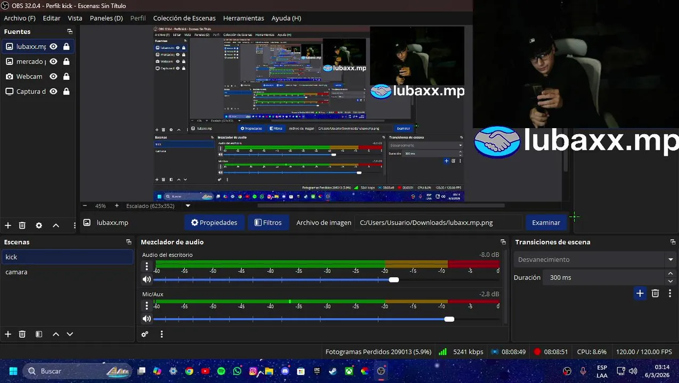Viewport: 679px width, 383px height.
Task: Open Spotify from the taskbar
Action: click(221, 371)
